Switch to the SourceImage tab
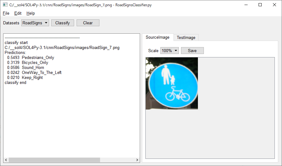The width and height of the screenshot is (282, 166). [158, 37]
